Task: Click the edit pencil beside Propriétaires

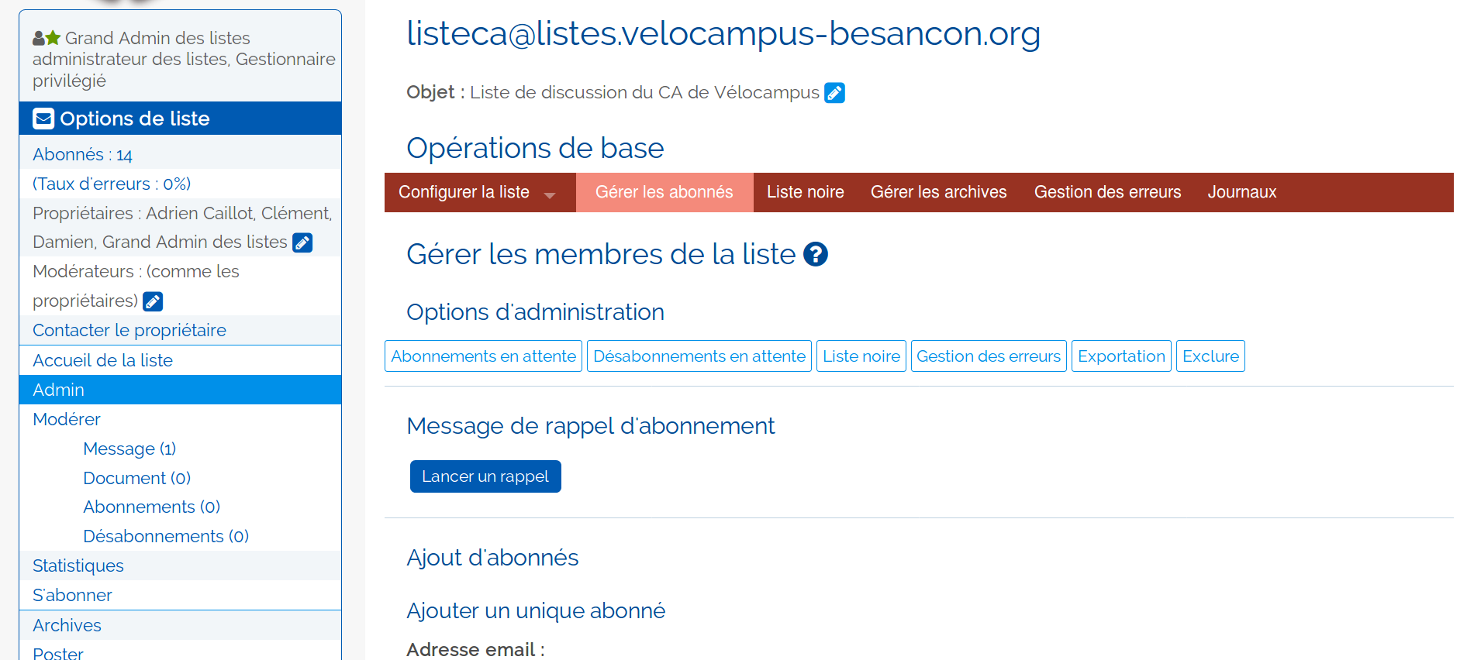Action: [x=302, y=242]
